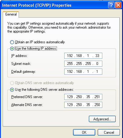The width and height of the screenshot is (123, 138).
Task: Open the General tab
Action: click(x=11, y=14)
